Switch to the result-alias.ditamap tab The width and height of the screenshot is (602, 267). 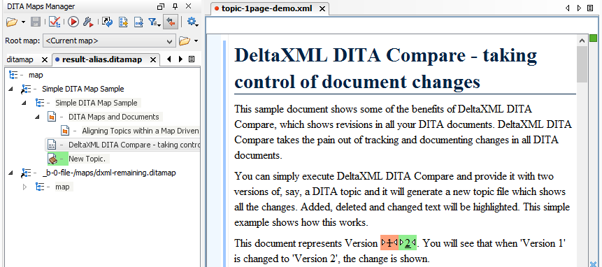102,59
